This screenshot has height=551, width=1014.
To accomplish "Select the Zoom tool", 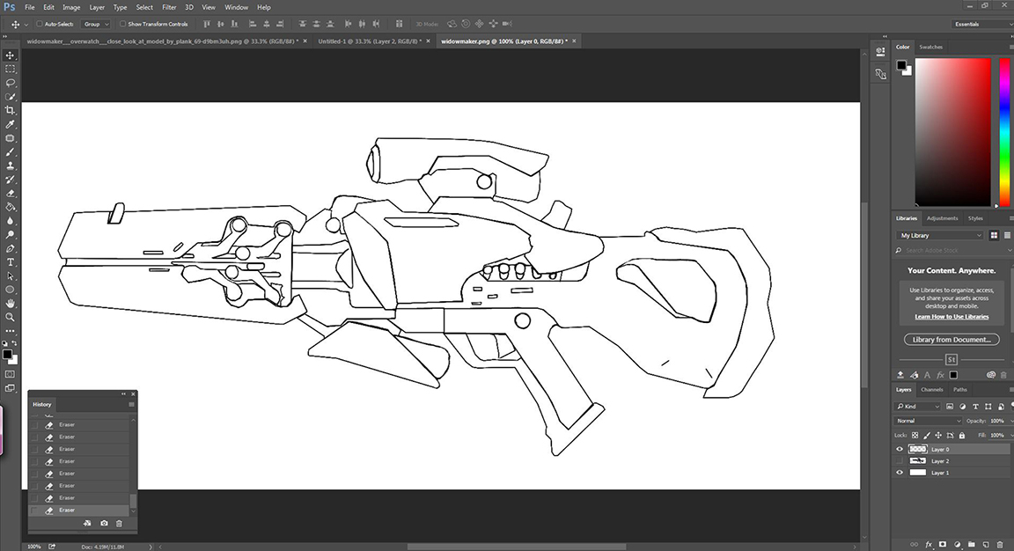I will [x=11, y=317].
